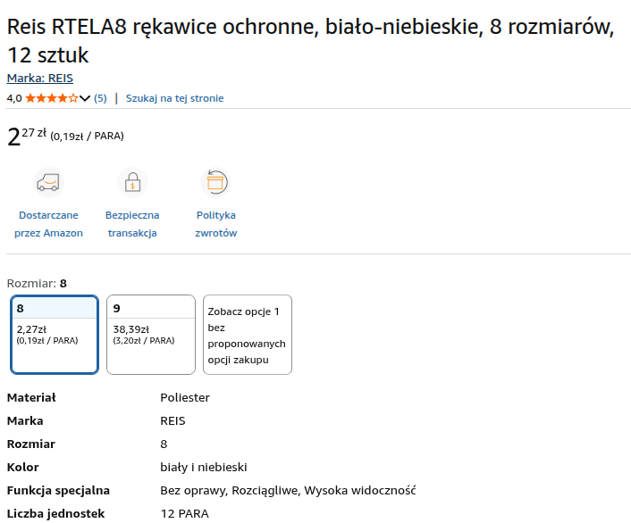Open Zobacz opcje 1 bez proponowanych
631x523 pixels.
click(x=247, y=336)
